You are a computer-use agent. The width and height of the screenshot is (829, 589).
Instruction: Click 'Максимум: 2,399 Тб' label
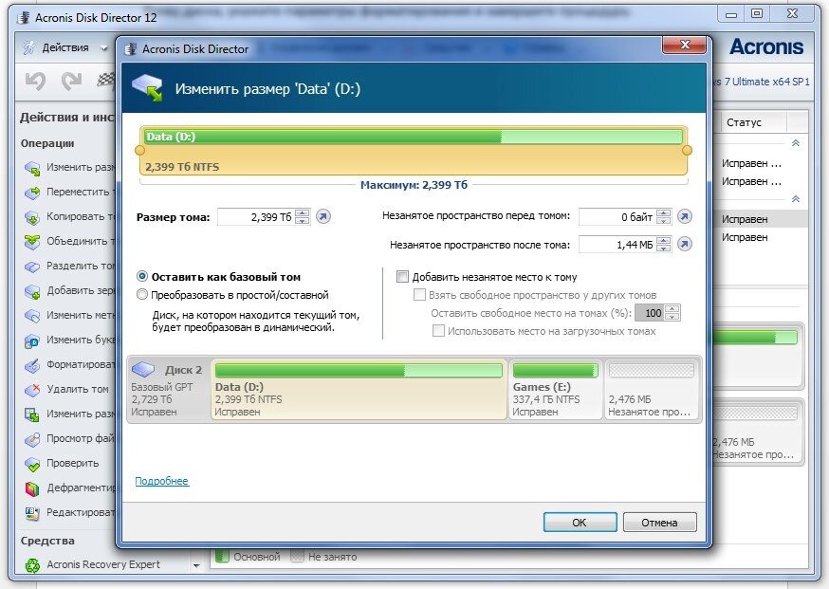point(414,185)
